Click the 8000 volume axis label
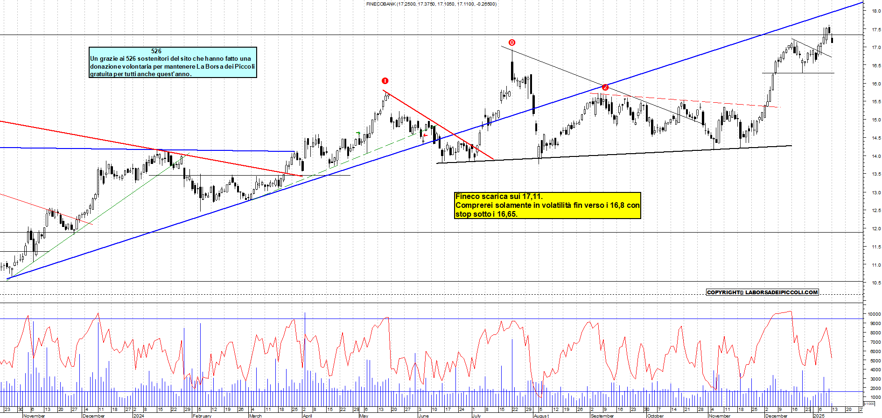882x418 pixels. tap(875, 333)
